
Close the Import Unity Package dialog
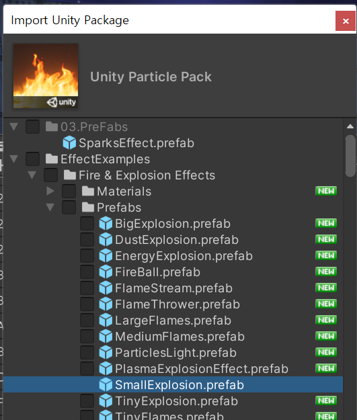346,21
